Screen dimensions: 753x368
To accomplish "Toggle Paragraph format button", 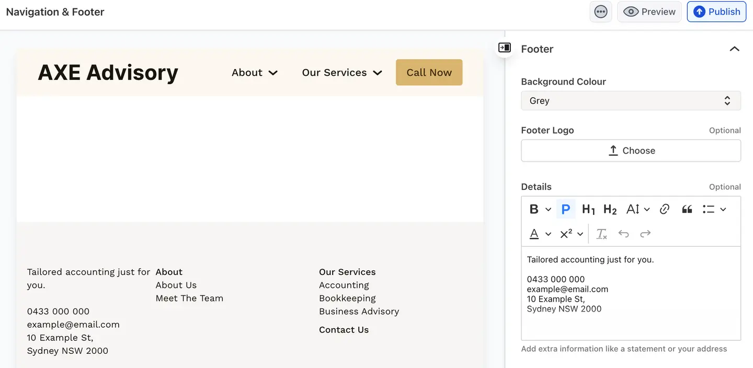I will (x=565, y=209).
